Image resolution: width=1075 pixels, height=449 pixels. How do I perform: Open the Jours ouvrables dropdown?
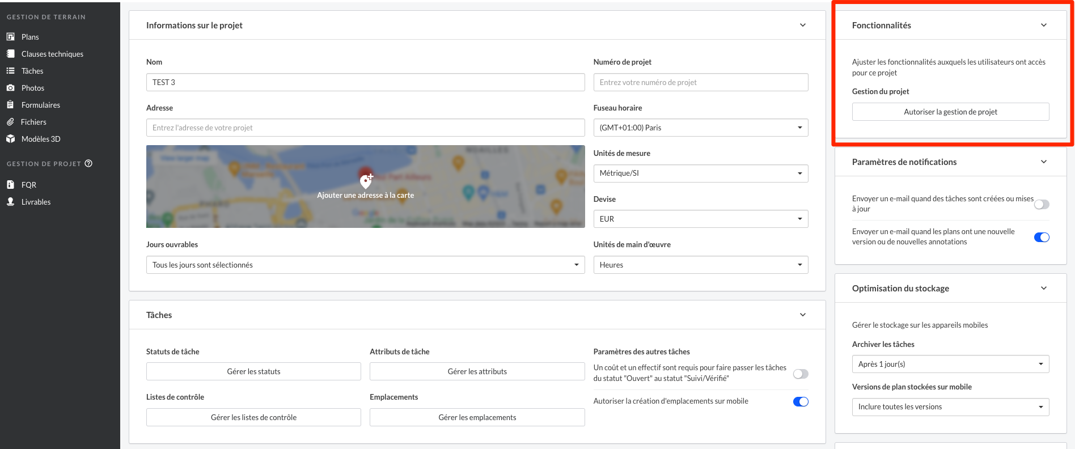tap(365, 265)
